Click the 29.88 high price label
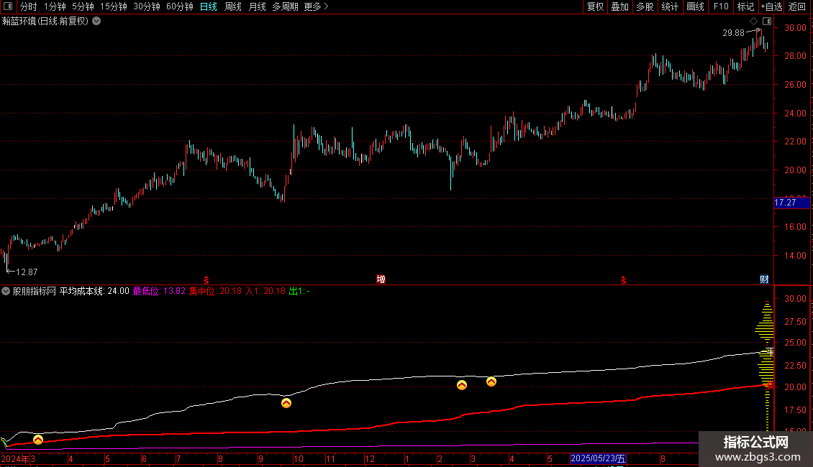The height and width of the screenshot is (467, 813). coord(733,32)
